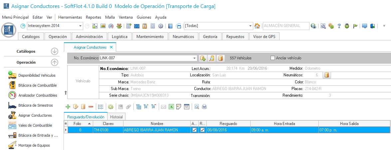Click the red minus delete record icon
This screenshot has height=150, width=391.
tap(91, 107)
